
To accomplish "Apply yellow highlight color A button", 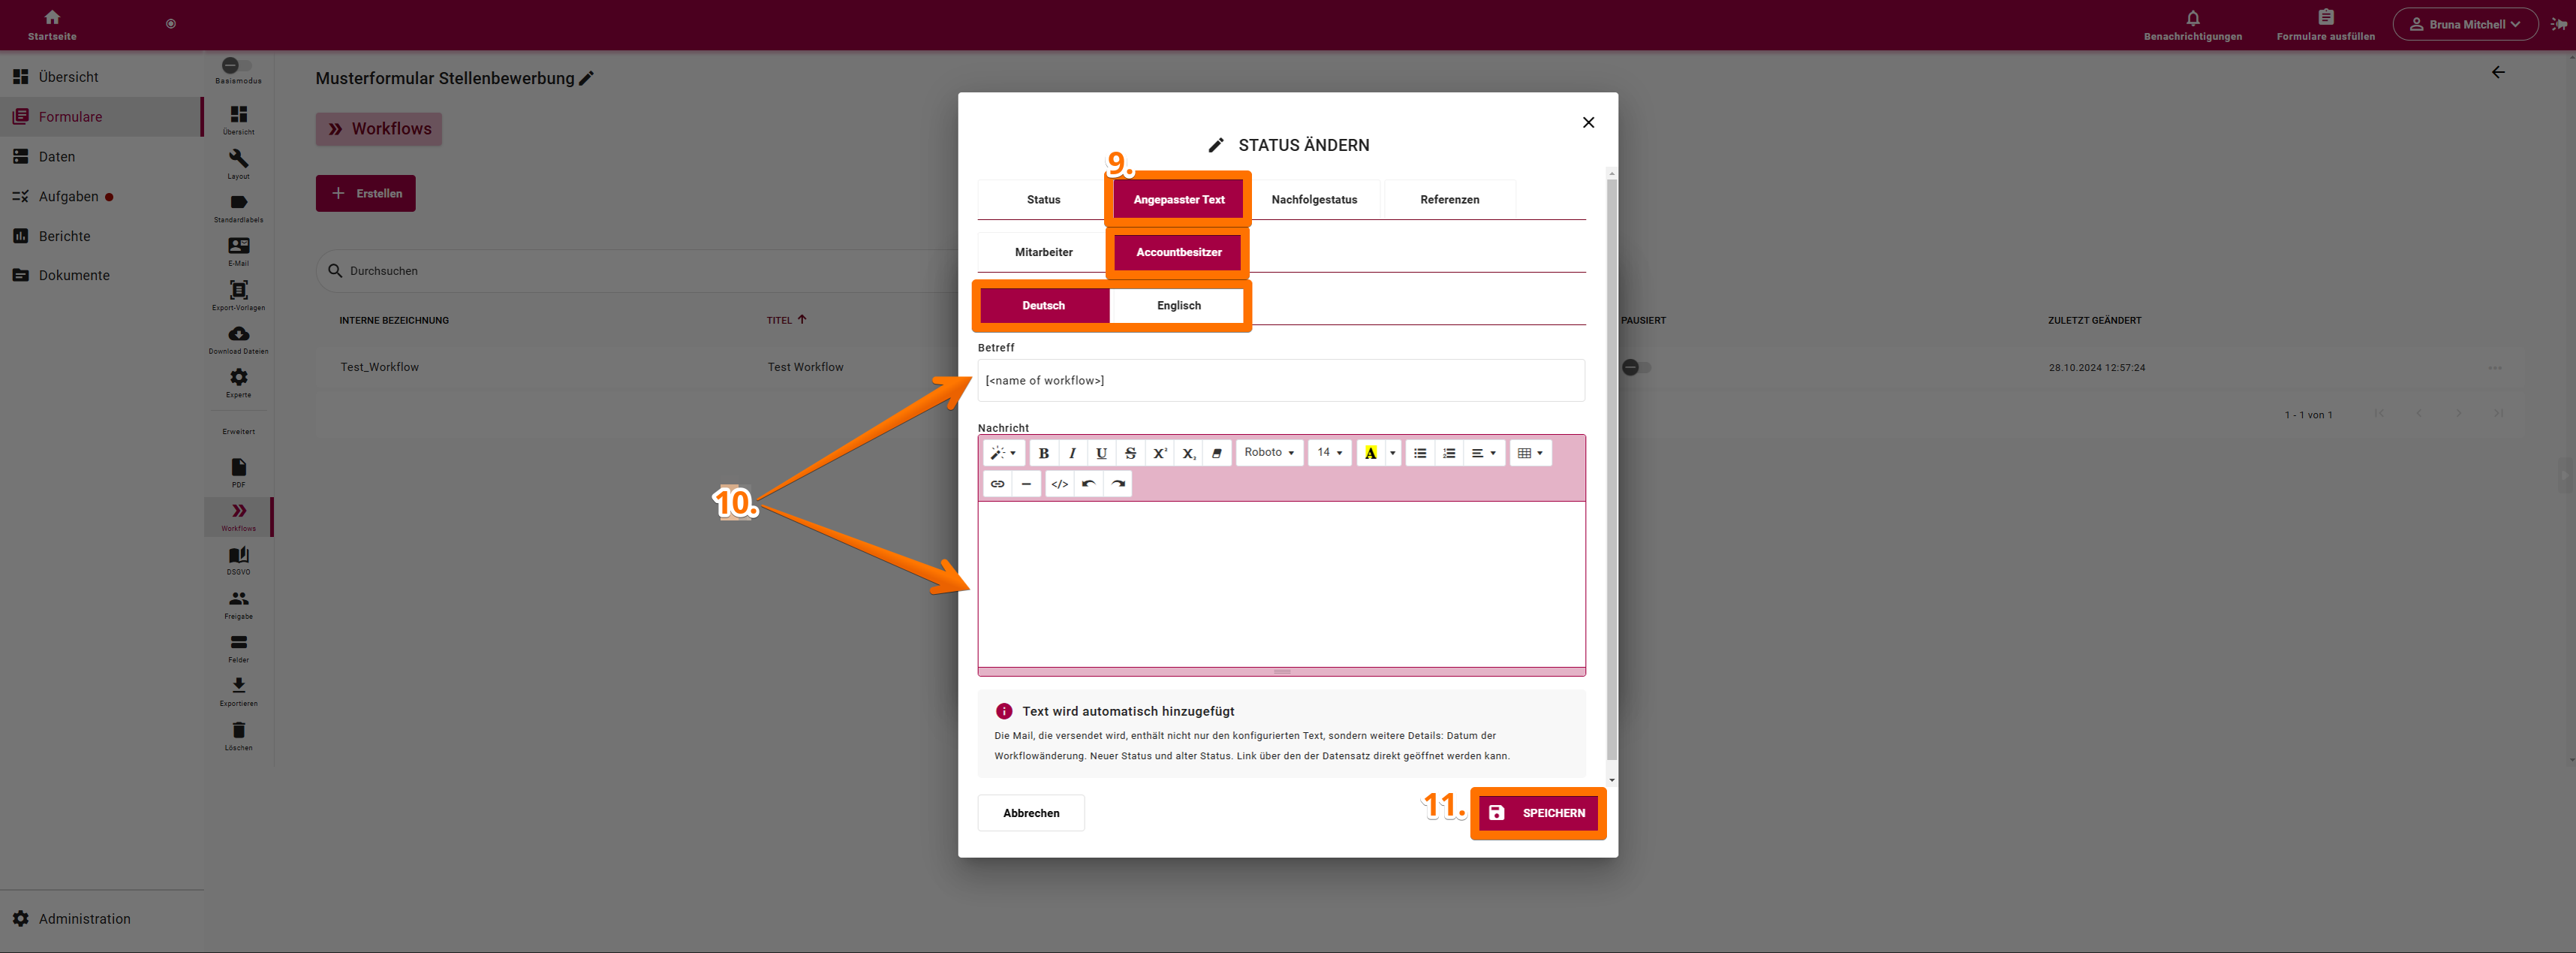I will click(x=1370, y=454).
